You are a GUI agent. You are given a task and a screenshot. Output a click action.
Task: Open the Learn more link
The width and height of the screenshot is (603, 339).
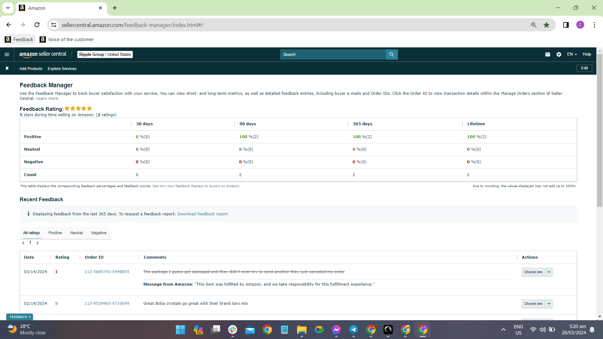tap(47, 99)
